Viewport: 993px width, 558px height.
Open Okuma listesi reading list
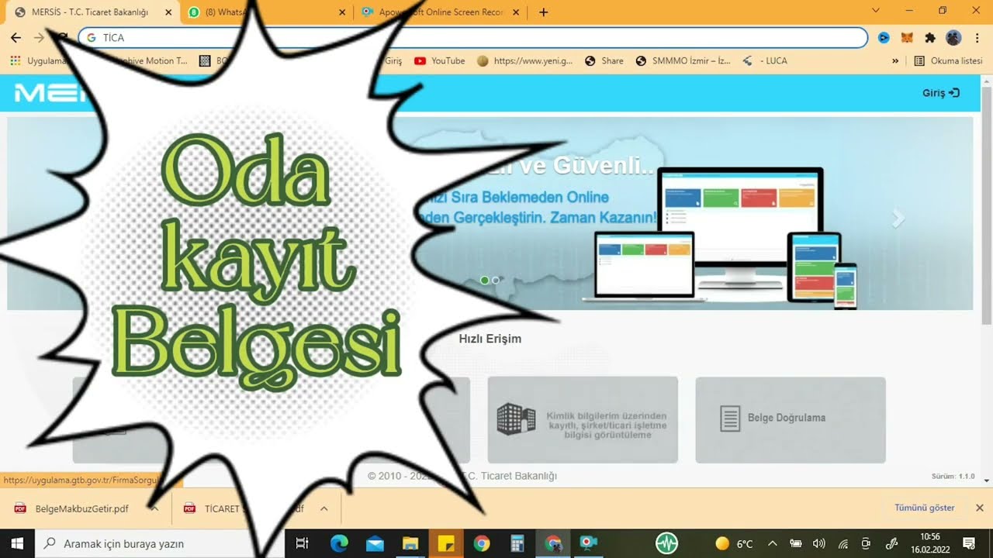coord(949,60)
